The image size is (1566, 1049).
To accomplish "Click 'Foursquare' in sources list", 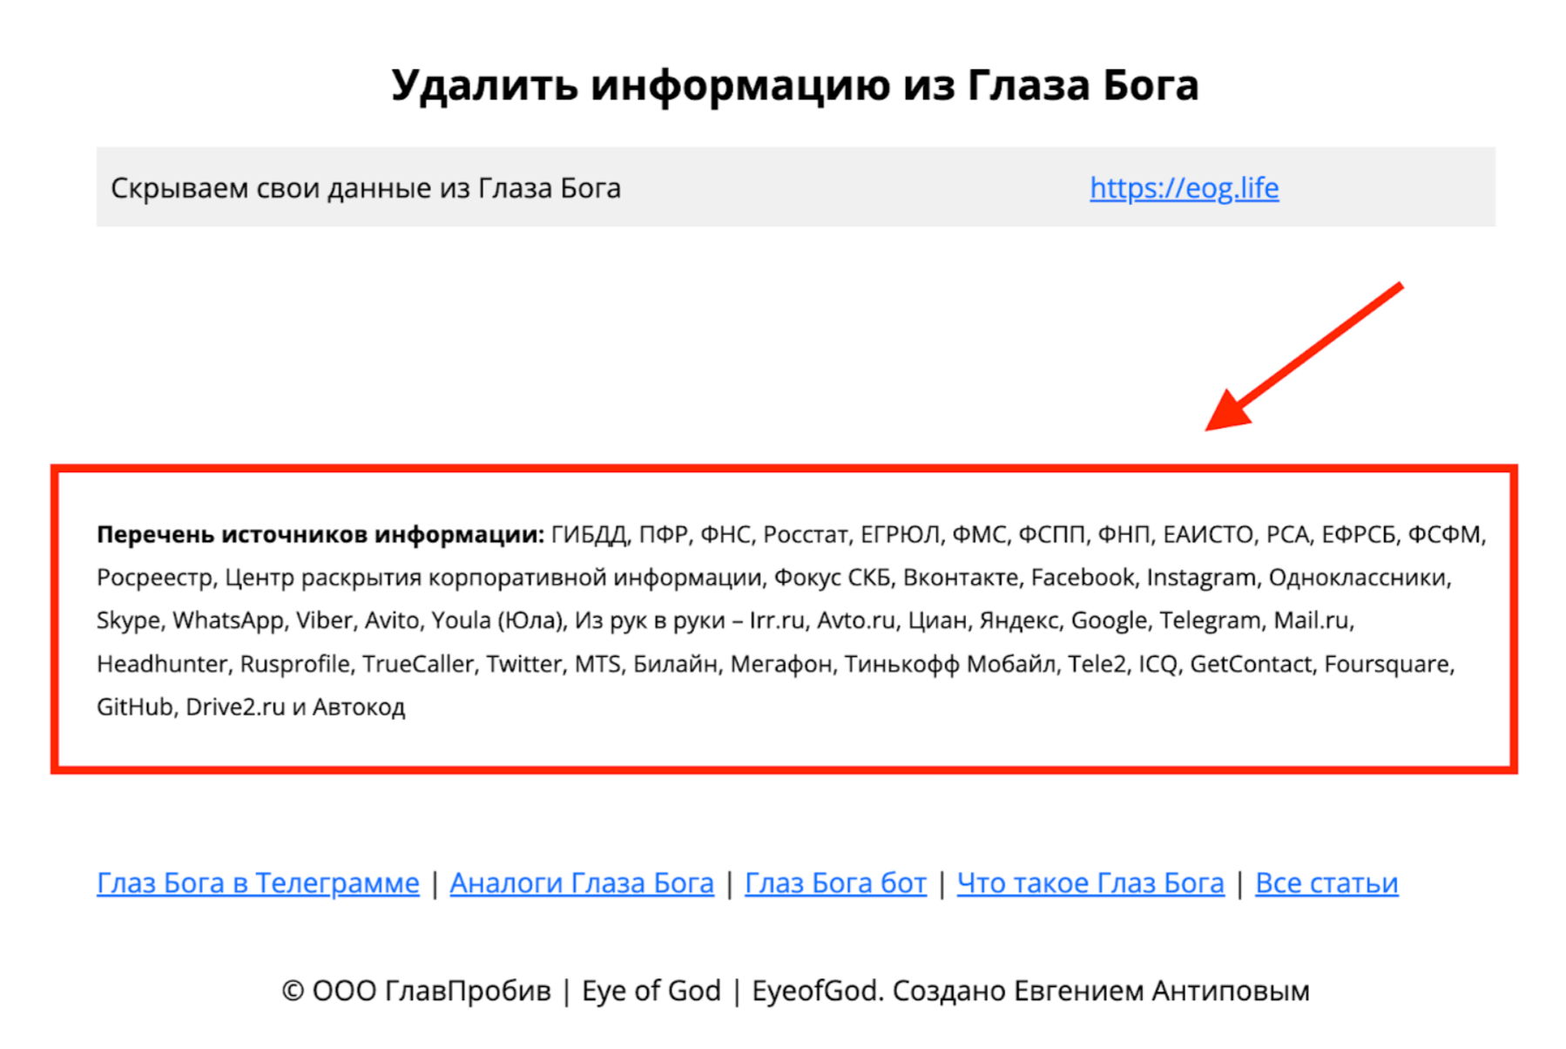I will coord(1388,664).
